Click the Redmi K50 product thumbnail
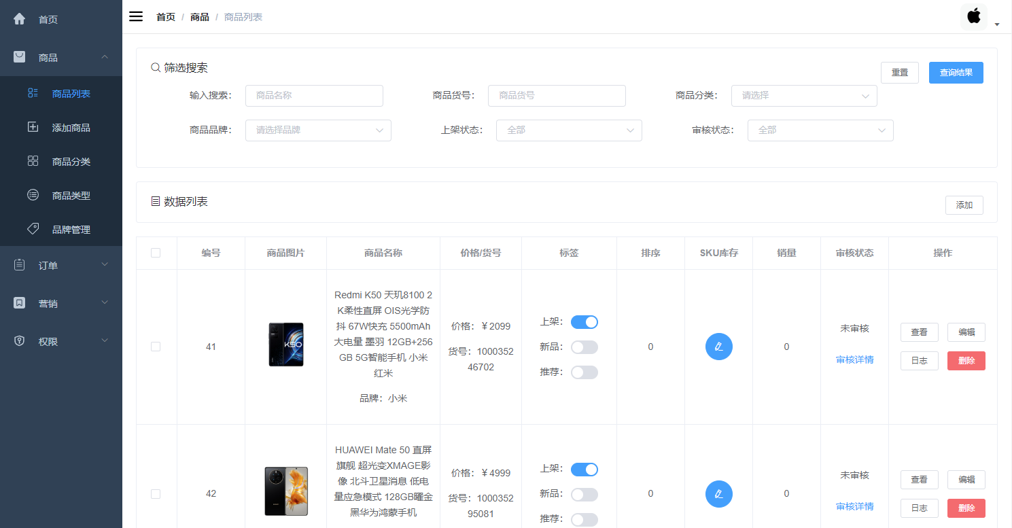Screen dimensions: 1012x528 [286, 345]
